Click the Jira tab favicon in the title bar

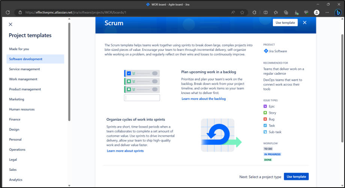(x=148, y=4)
